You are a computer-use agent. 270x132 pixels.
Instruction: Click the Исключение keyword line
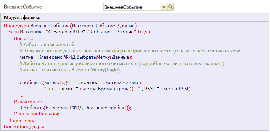(x=28, y=101)
